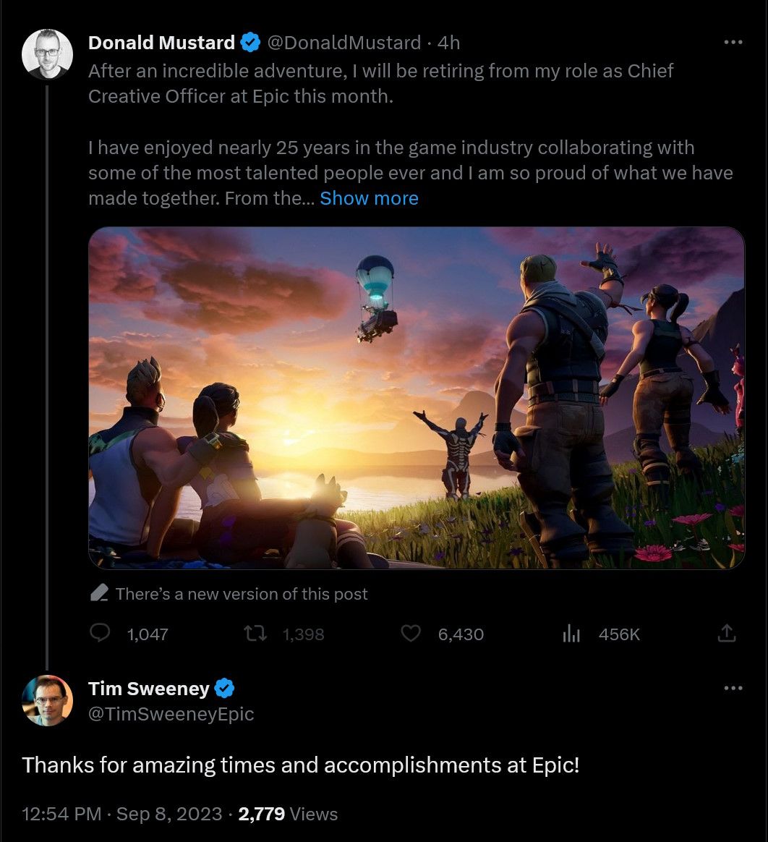The height and width of the screenshot is (842, 768).
Task: View the new version of this post
Action: tap(242, 594)
